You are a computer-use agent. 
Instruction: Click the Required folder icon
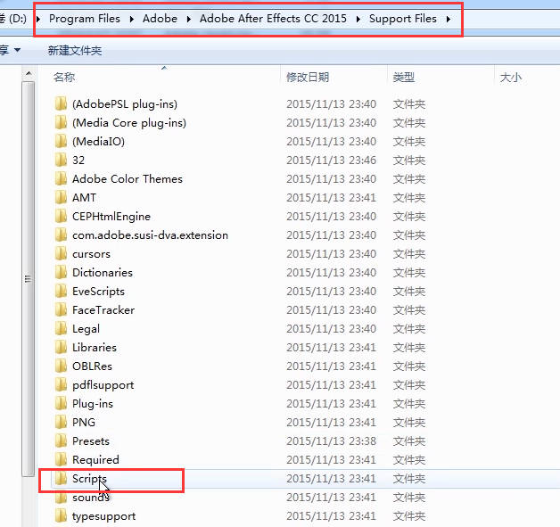[61, 459]
